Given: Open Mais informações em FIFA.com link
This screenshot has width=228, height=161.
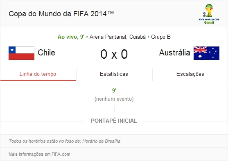Looking at the screenshot, I should tap(39, 154).
